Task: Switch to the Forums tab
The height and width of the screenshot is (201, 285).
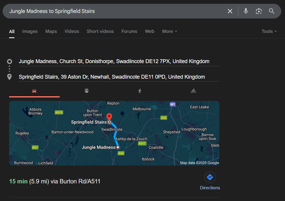Action: pos(129,31)
